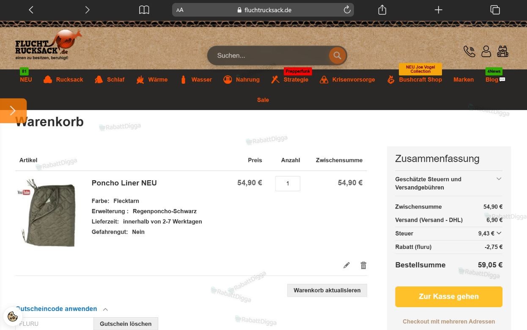Open the Strategie category
527x330 pixels.
(290, 80)
